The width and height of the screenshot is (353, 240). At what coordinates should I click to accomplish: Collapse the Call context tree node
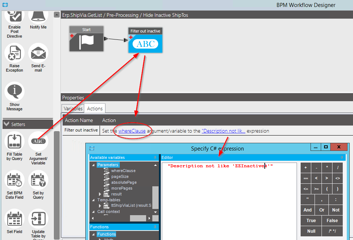point(93,212)
